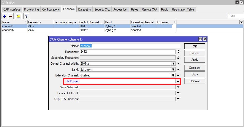The height and width of the screenshot is (127, 244).
Task: Sort by Secondary Frequency column header
Action: 66,22
